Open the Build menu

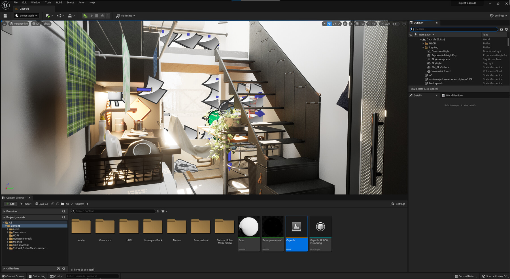[x=59, y=3]
